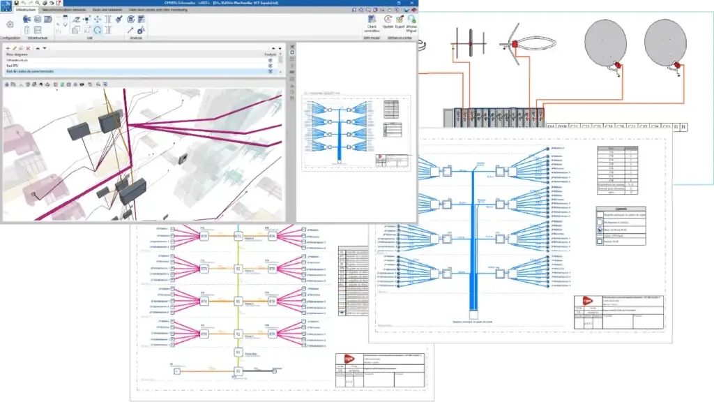Toggle analysis checkbox for Red de cables row
This screenshot has width=714, height=402.
[270, 72]
